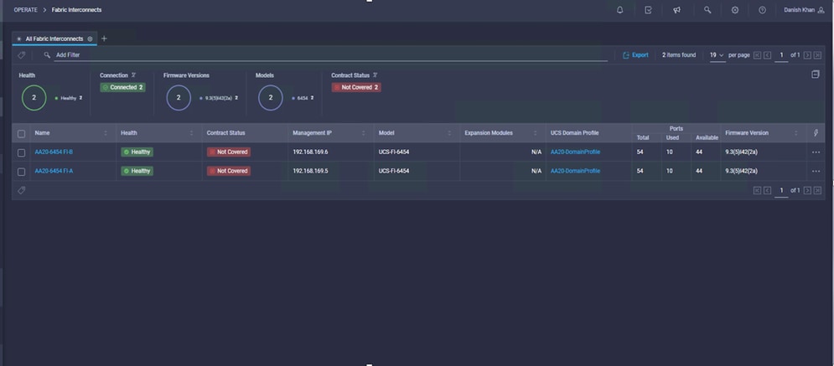Click the Connection widget filter icon
834x366 pixels.
pyautogui.click(x=133, y=75)
